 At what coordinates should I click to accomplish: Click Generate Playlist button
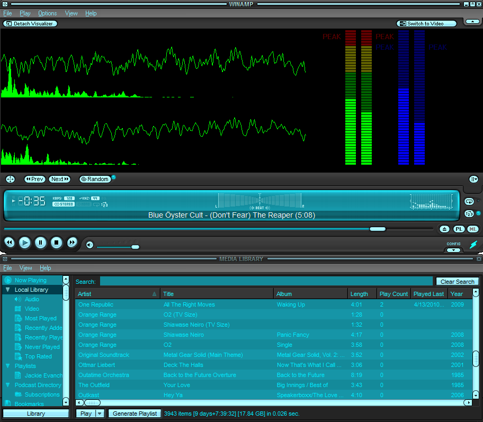pyautogui.click(x=135, y=414)
